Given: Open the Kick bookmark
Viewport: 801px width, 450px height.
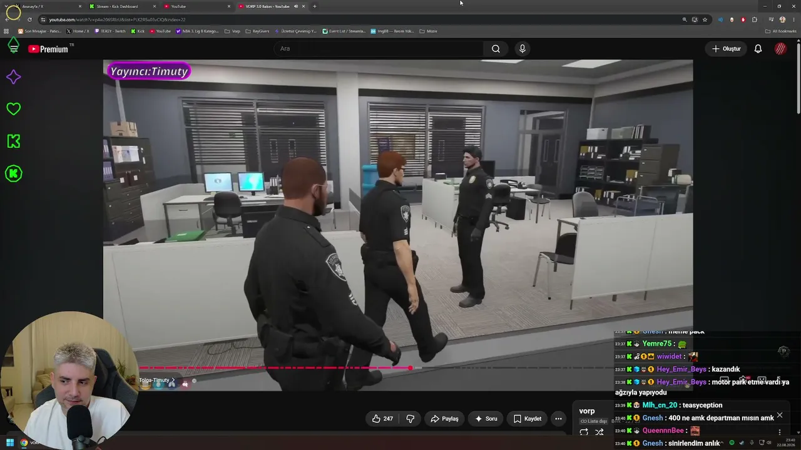Looking at the screenshot, I should tap(138, 31).
